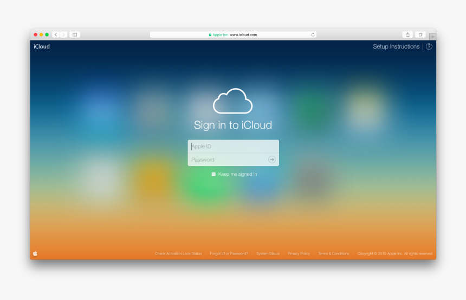The width and height of the screenshot is (466, 300).
Task: Submit sign-in with the arrow button
Action: [x=271, y=159]
